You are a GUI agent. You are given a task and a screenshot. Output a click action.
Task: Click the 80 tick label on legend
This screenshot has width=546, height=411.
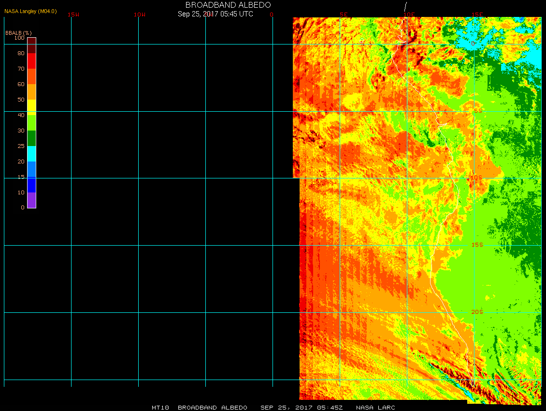pyautogui.click(x=21, y=53)
